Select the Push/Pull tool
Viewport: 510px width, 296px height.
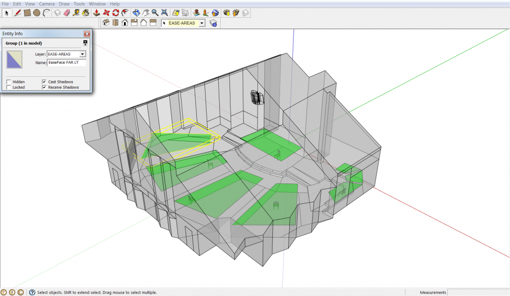96,13
